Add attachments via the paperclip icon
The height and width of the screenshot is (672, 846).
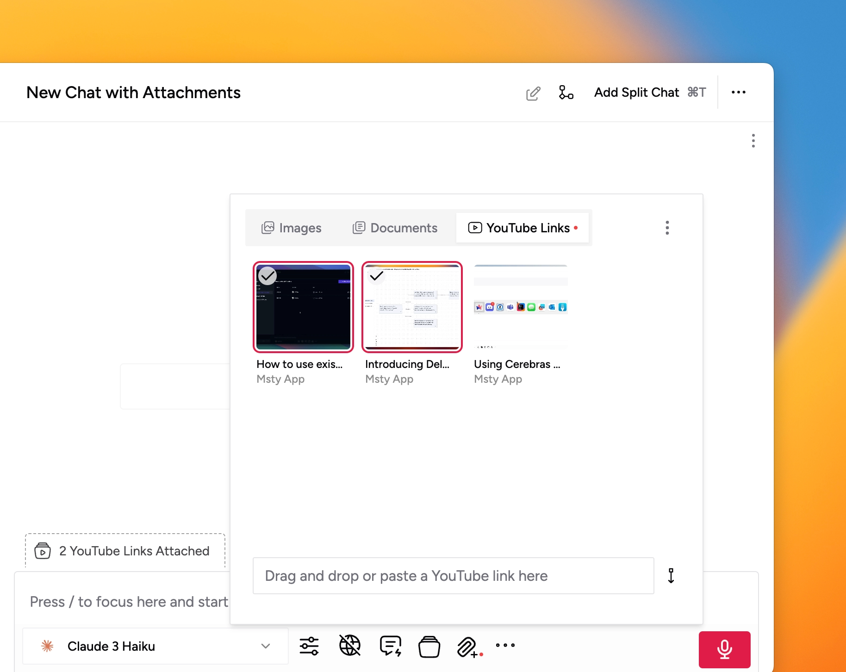468,646
